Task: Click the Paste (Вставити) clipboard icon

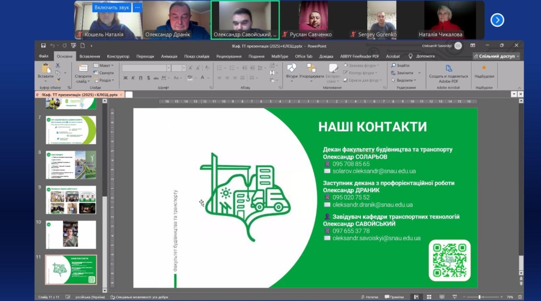Action: click(45, 69)
